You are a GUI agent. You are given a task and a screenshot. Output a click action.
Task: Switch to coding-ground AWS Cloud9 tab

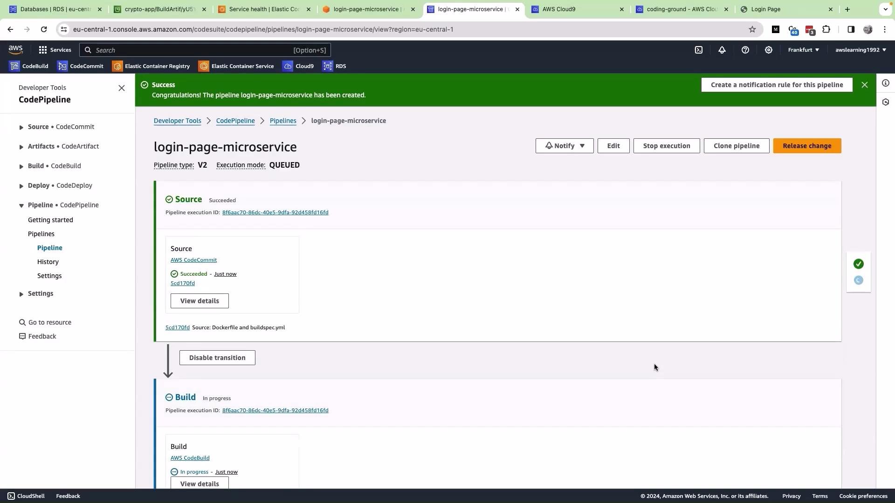pyautogui.click(x=682, y=9)
